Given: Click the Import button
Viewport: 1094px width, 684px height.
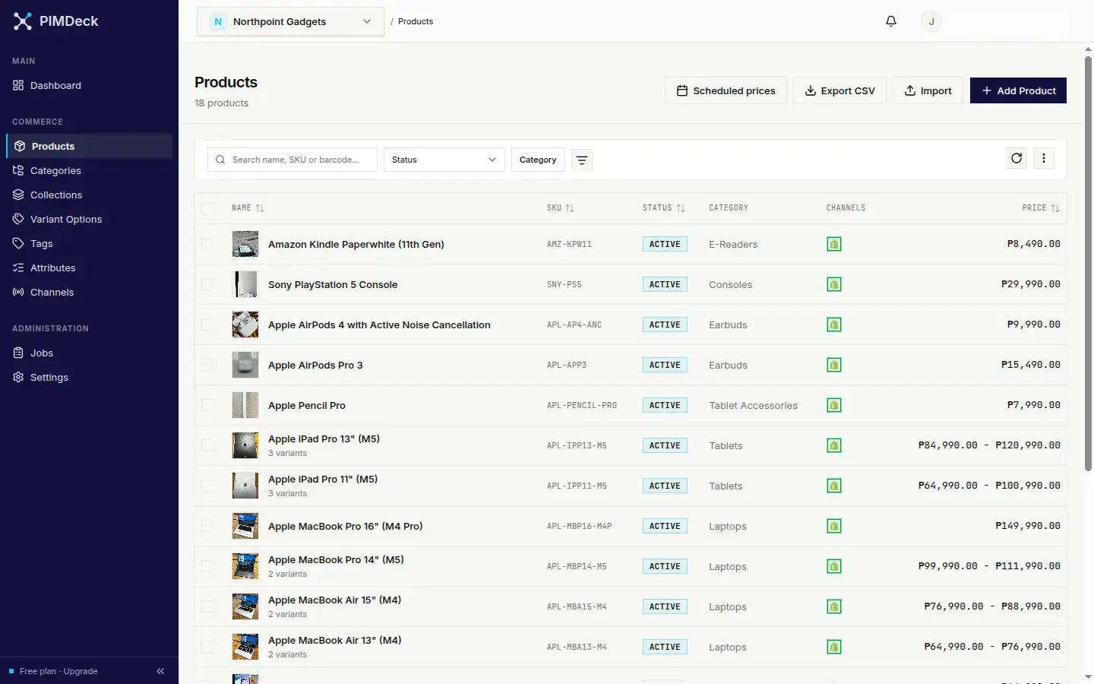Looking at the screenshot, I should coord(928,90).
